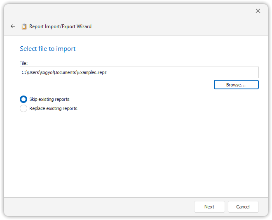Click the wizard clipboard icon

click(24, 26)
